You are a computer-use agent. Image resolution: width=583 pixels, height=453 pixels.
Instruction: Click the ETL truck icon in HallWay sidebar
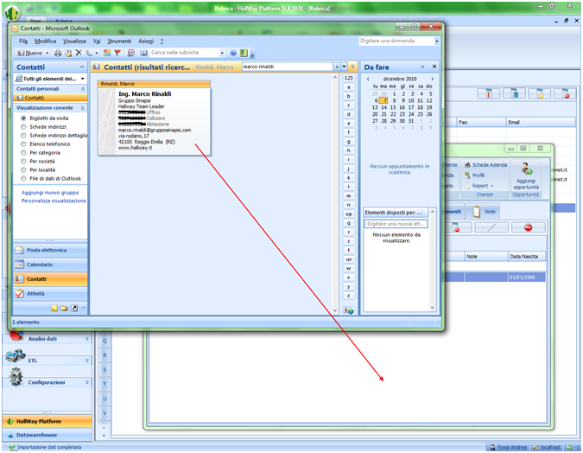click(16, 356)
